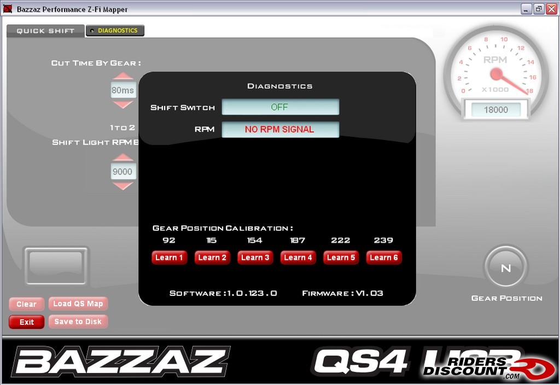Image resolution: width=560 pixels, height=385 pixels.
Task: Click the 9000 shift light RPM field
Action: [123, 172]
